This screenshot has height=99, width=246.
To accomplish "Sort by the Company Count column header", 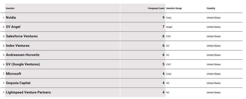I will [x=156, y=8].
